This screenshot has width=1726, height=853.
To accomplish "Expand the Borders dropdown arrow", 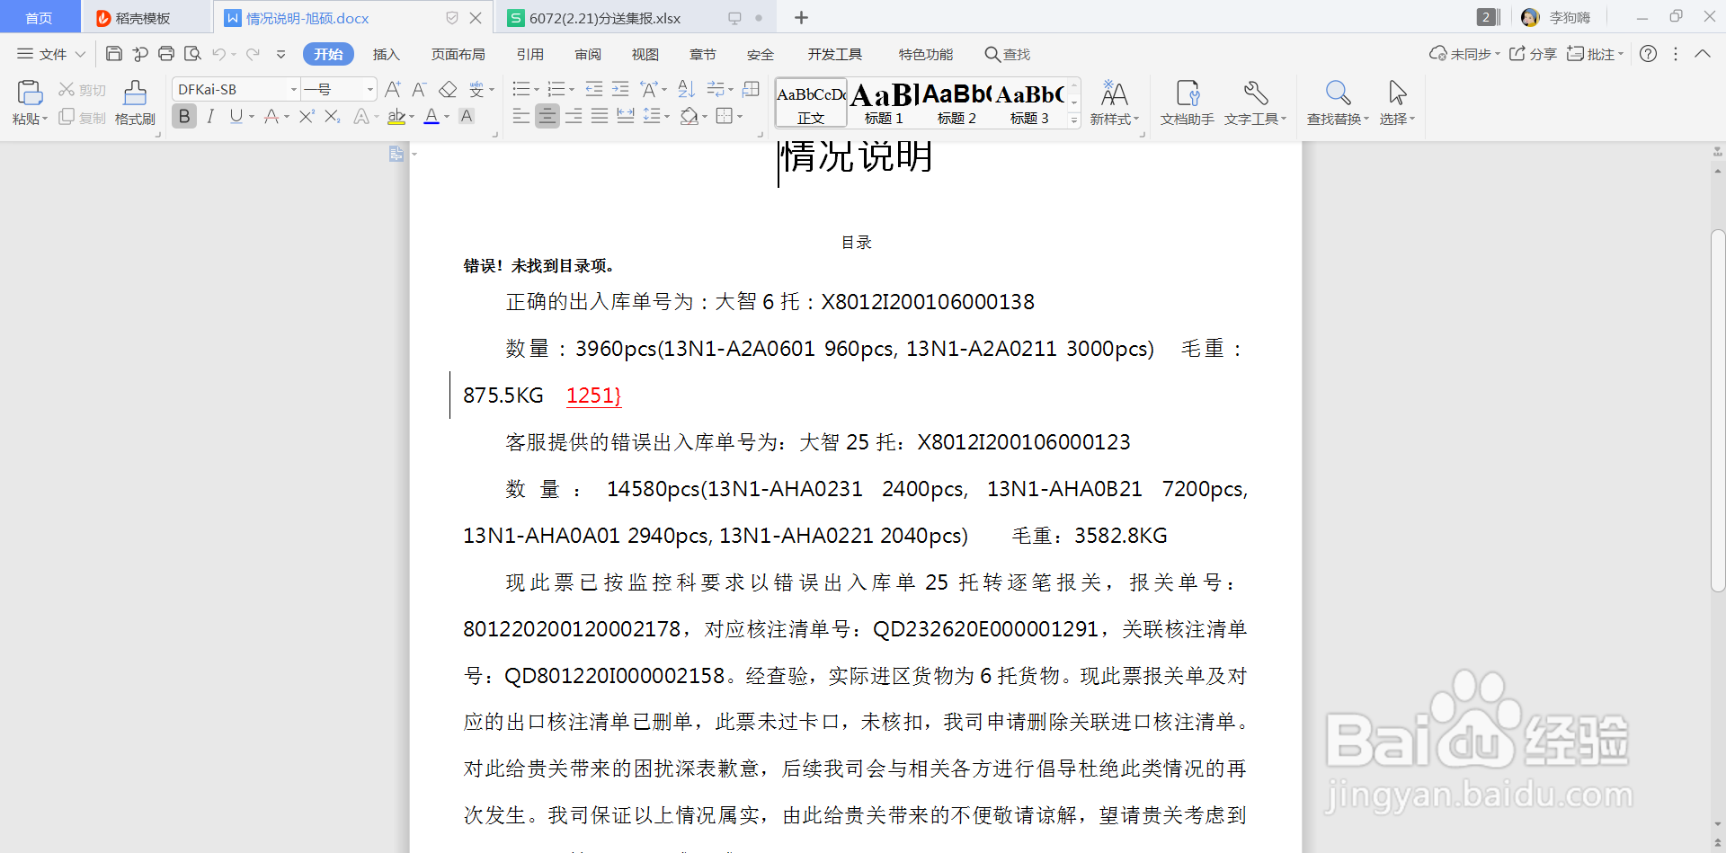I will click(x=740, y=116).
